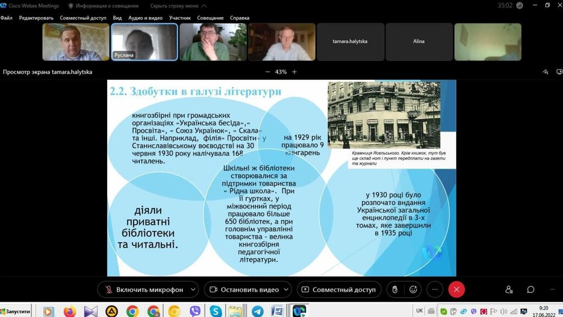Turn off camera with Остановить видео
The image size is (563, 317).
245,289
